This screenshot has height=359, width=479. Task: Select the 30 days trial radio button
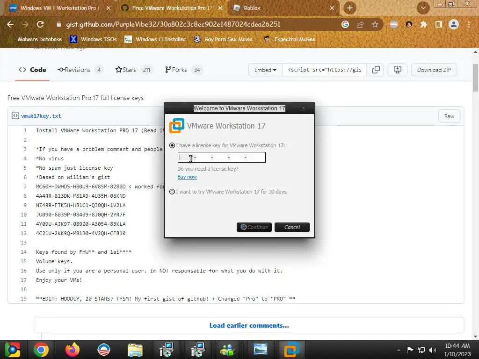[172, 192]
